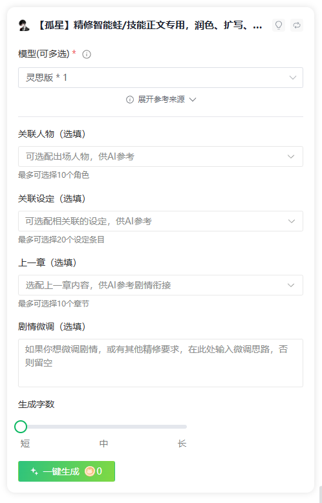
Task: Click the info icon beside 模型(可多选)
Action: [87, 54]
